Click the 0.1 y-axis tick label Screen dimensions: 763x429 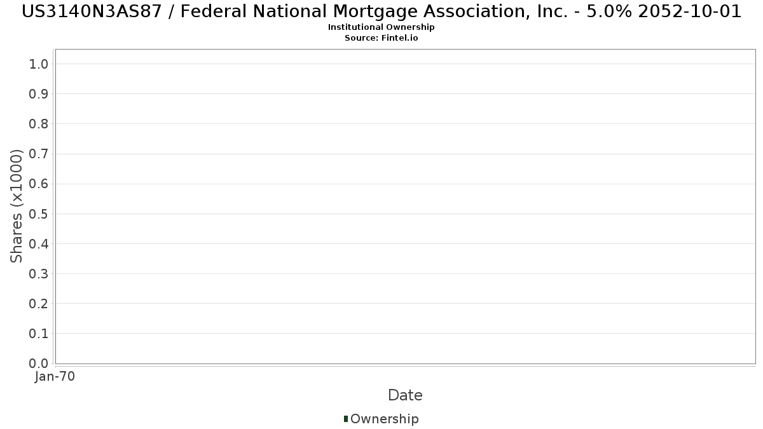click(x=39, y=334)
